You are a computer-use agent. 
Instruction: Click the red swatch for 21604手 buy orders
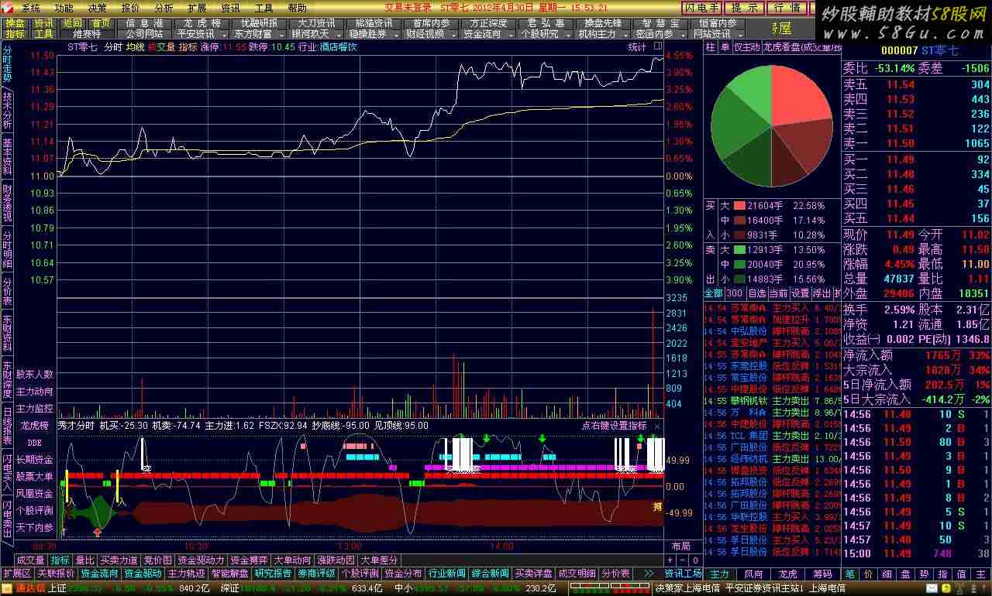(x=739, y=206)
